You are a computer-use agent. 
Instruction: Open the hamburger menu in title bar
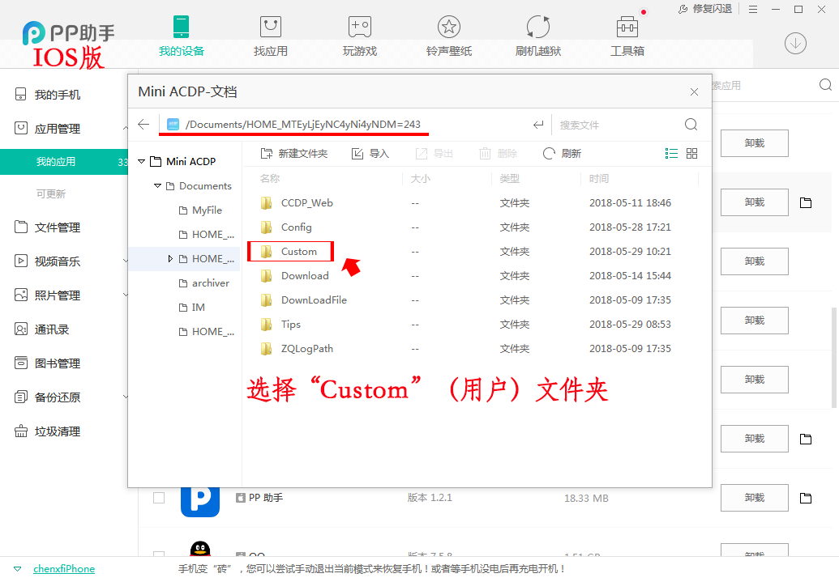(x=753, y=9)
